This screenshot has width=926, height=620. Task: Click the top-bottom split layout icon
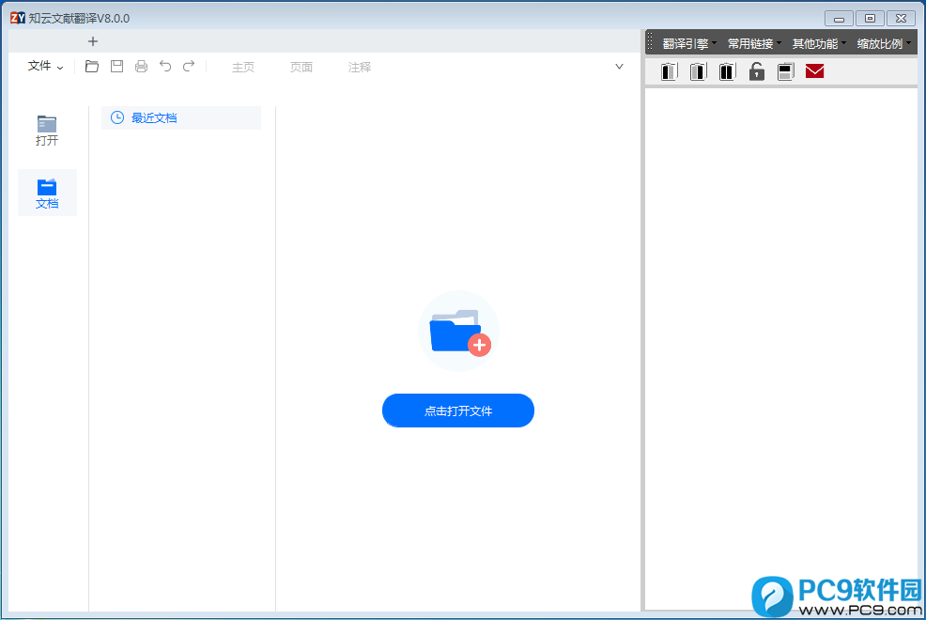(x=785, y=71)
